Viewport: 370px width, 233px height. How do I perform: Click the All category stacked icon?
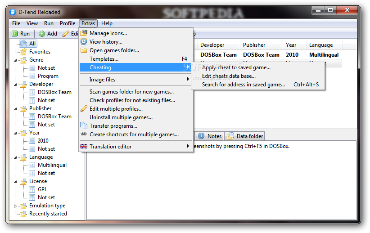(x=23, y=44)
